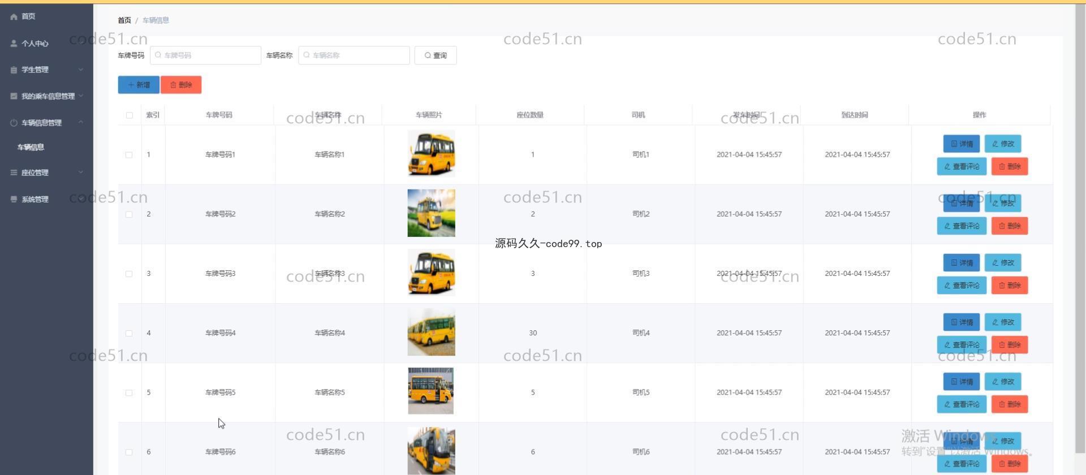Click 修改 for row 车牌号码3
Image resolution: width=1086 pixels, height=475 pixels.
tap(1003, 262)
